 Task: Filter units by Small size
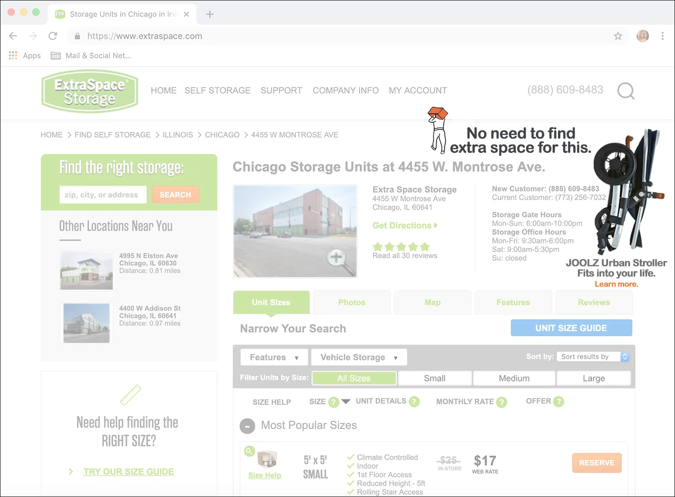[435, 378]
